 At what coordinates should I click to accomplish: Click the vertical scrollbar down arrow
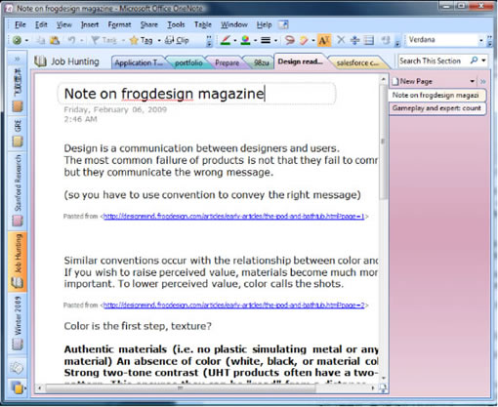pos(383,378)
